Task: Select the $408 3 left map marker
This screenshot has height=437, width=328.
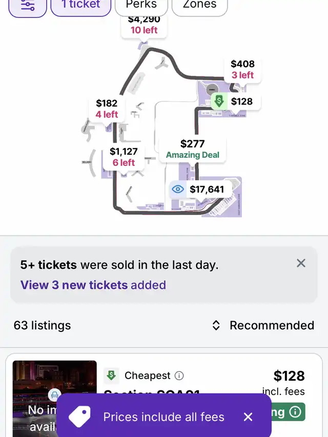Action: pos(242,69)
